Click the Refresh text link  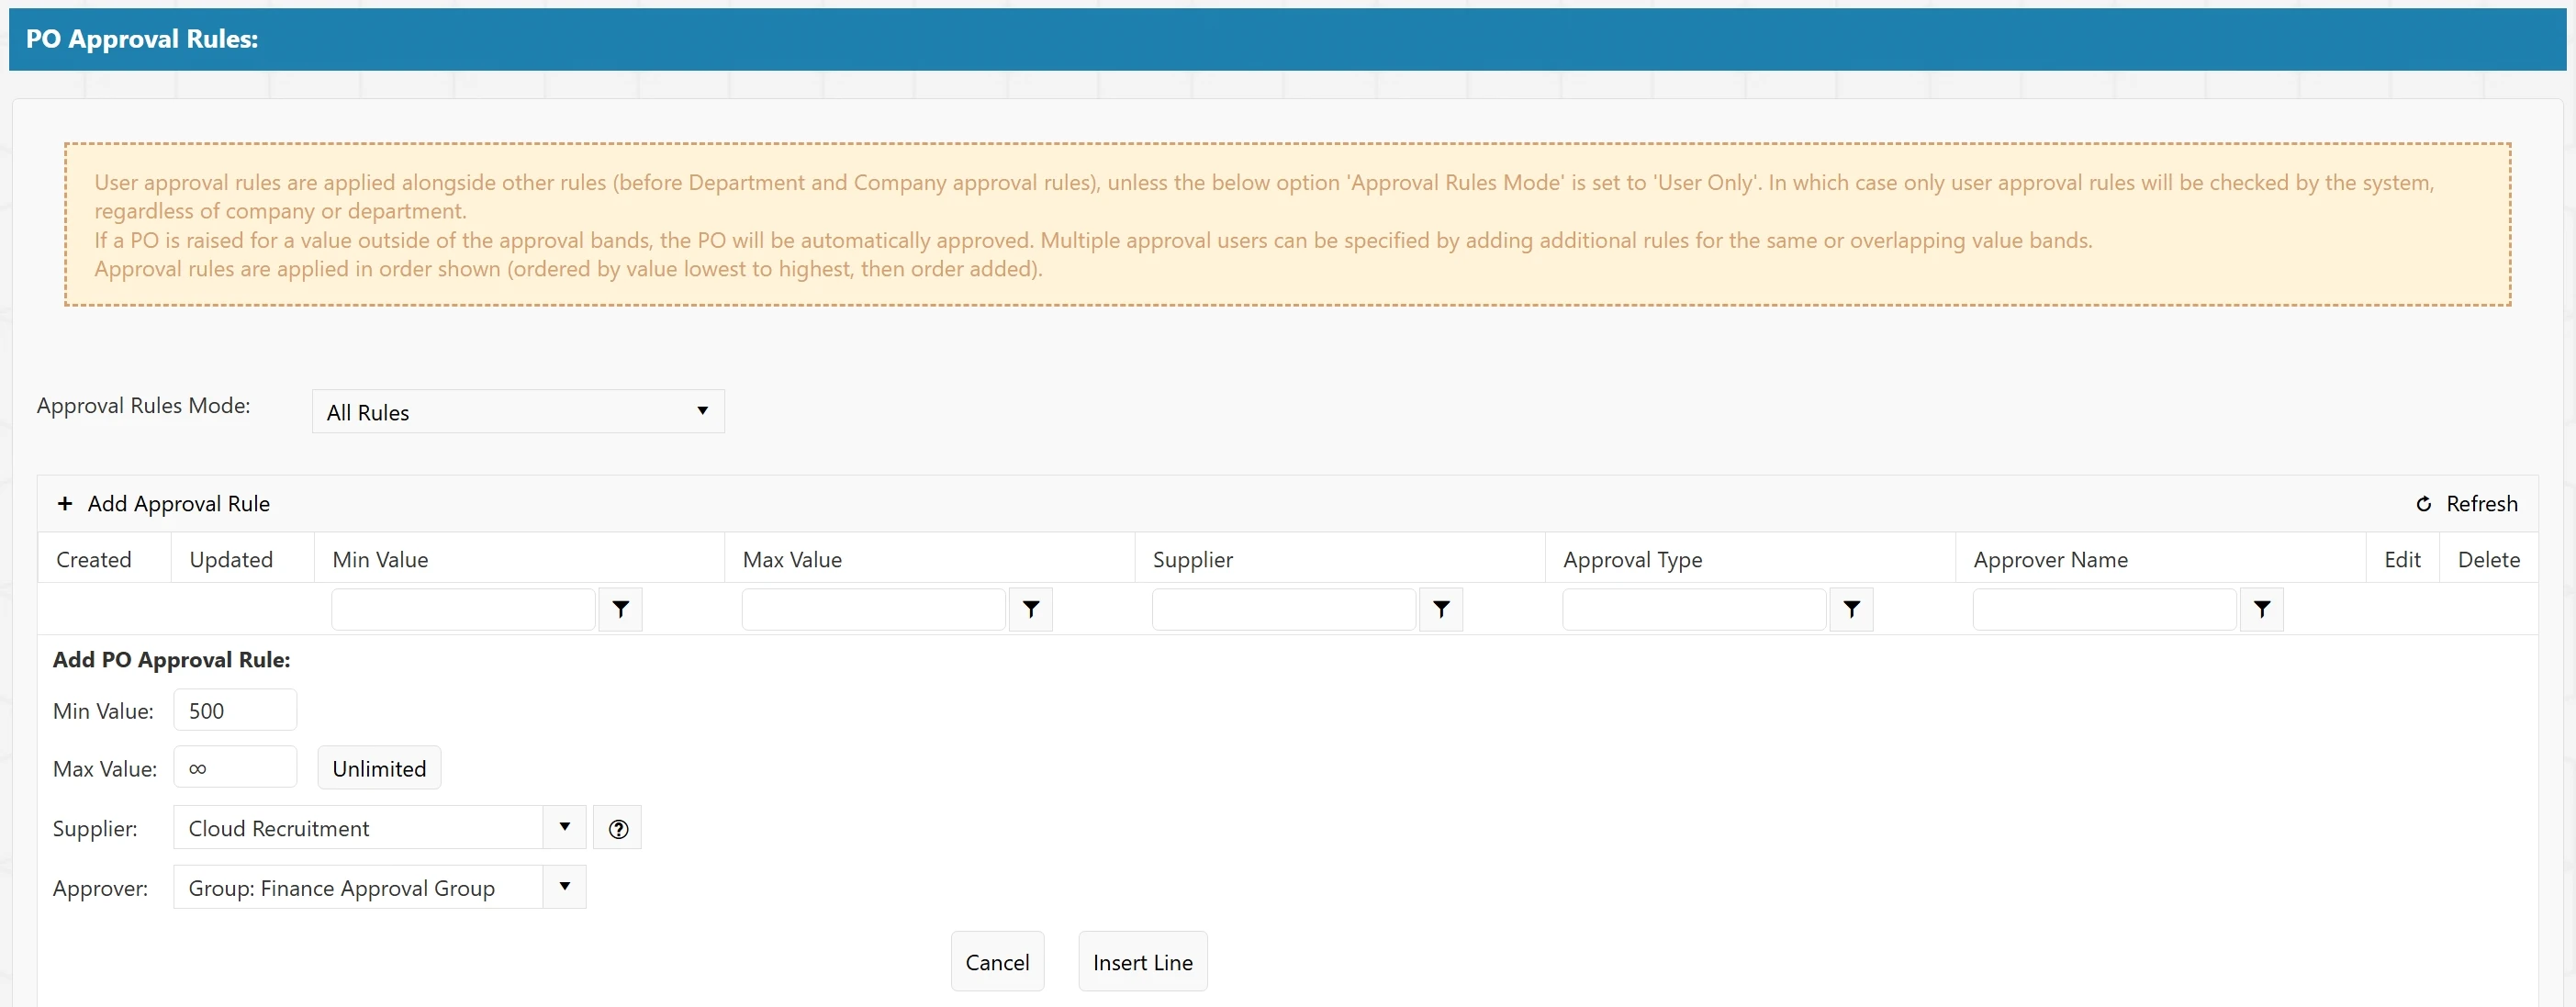tap(2481, 503)
